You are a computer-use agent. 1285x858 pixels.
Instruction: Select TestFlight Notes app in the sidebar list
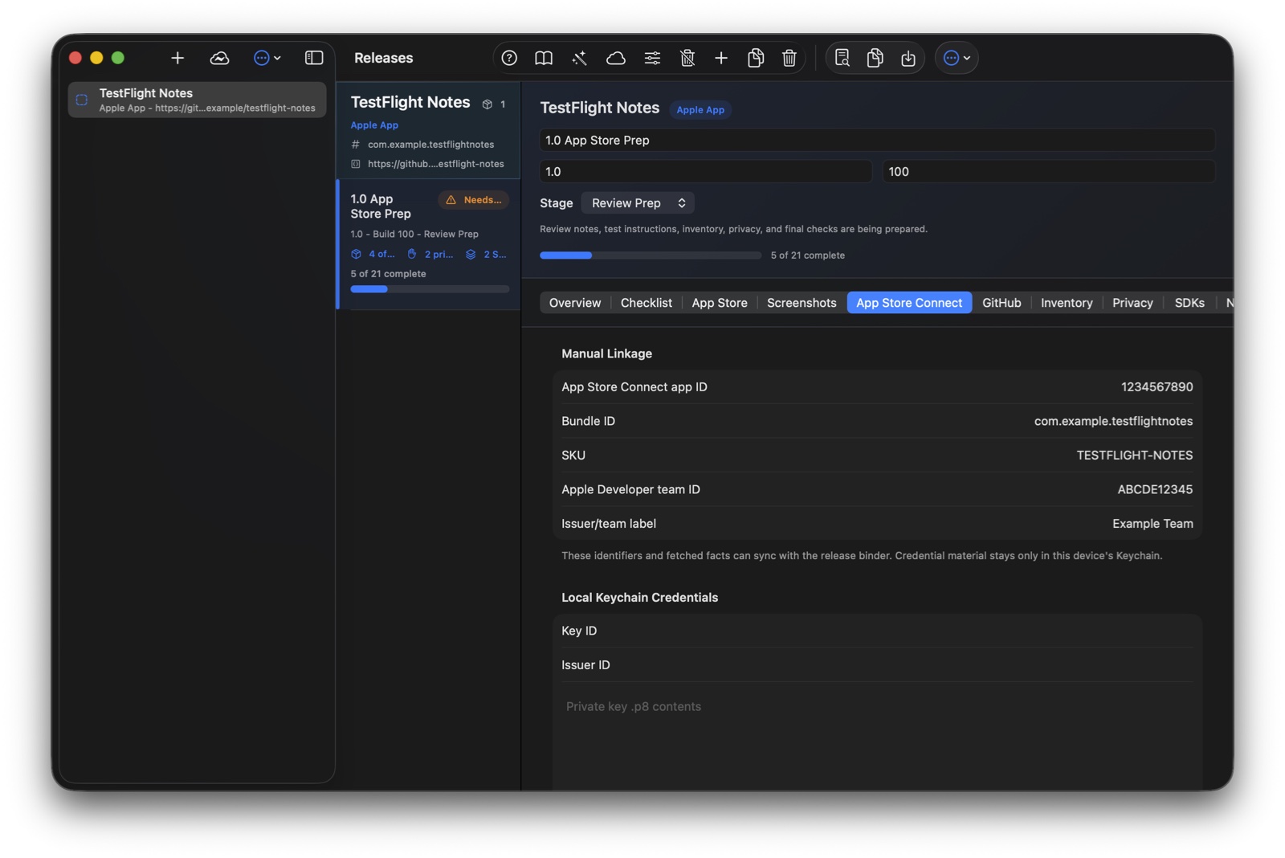197,100
